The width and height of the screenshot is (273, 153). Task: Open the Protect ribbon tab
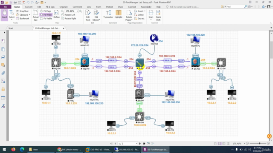pos(109,7)
